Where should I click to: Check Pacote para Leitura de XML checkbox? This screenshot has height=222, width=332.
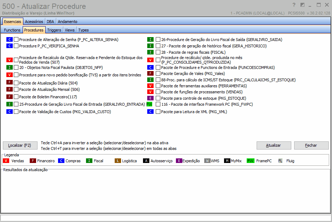tap(158, 112)
